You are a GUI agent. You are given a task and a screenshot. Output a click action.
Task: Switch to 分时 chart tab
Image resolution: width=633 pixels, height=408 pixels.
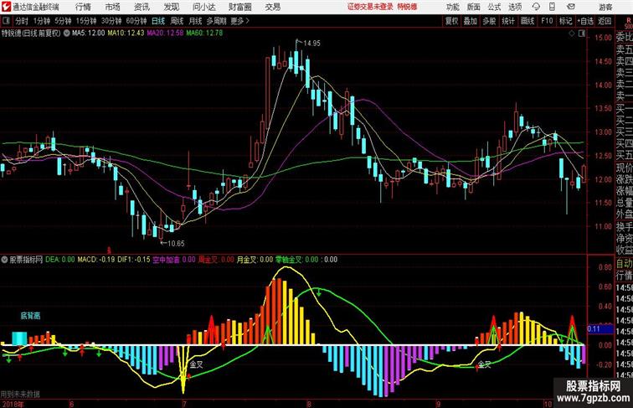click(x=22, y=21)
